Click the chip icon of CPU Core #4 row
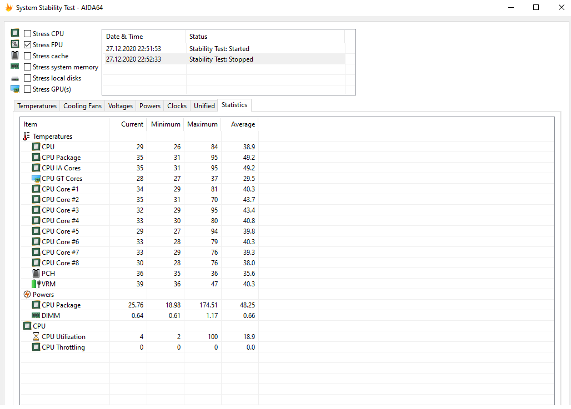This screenshot has height=409, width=571. point(36,220)
